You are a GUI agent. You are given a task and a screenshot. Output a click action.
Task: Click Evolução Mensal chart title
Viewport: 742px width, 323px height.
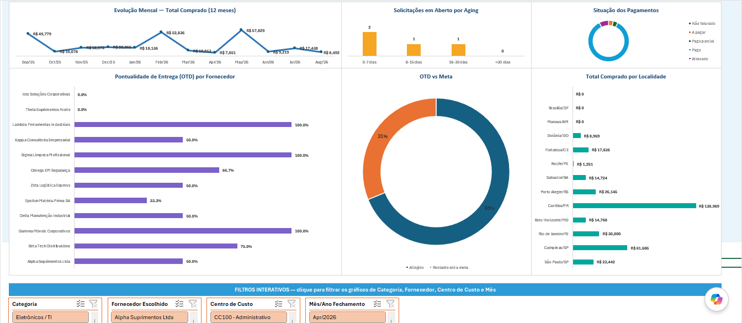(174, 10)
